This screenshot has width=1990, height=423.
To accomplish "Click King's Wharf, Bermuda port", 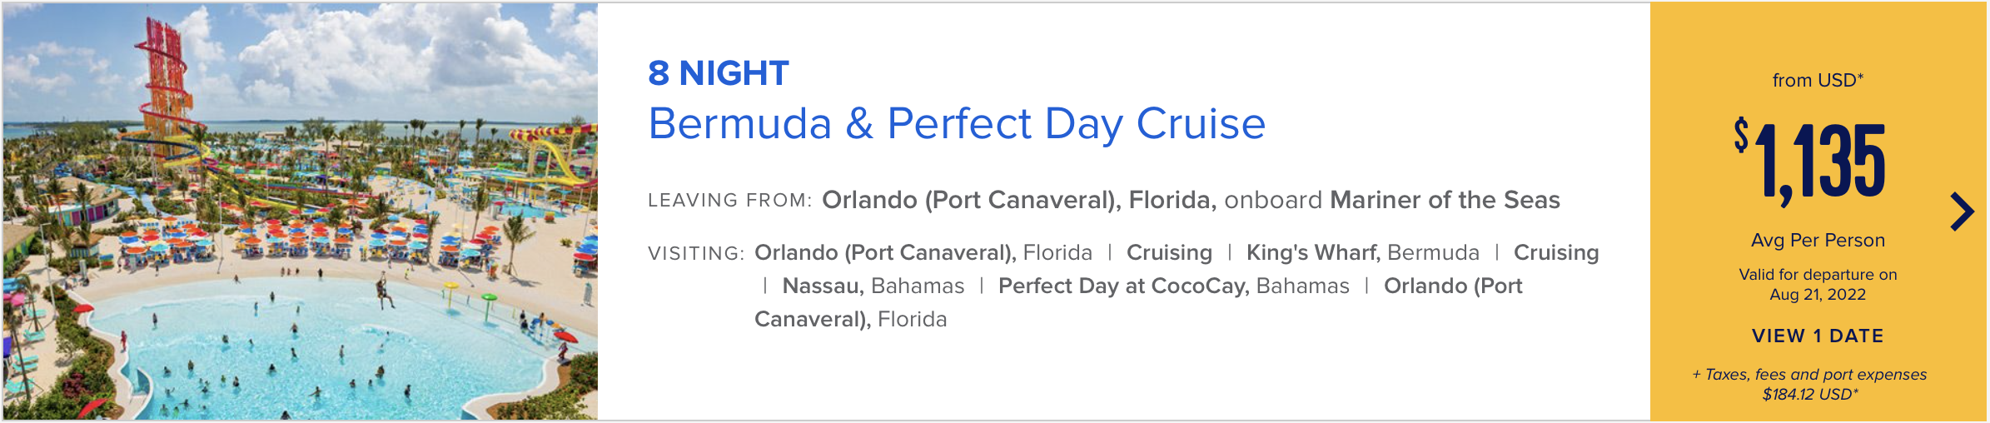I will pos(1362,252).
